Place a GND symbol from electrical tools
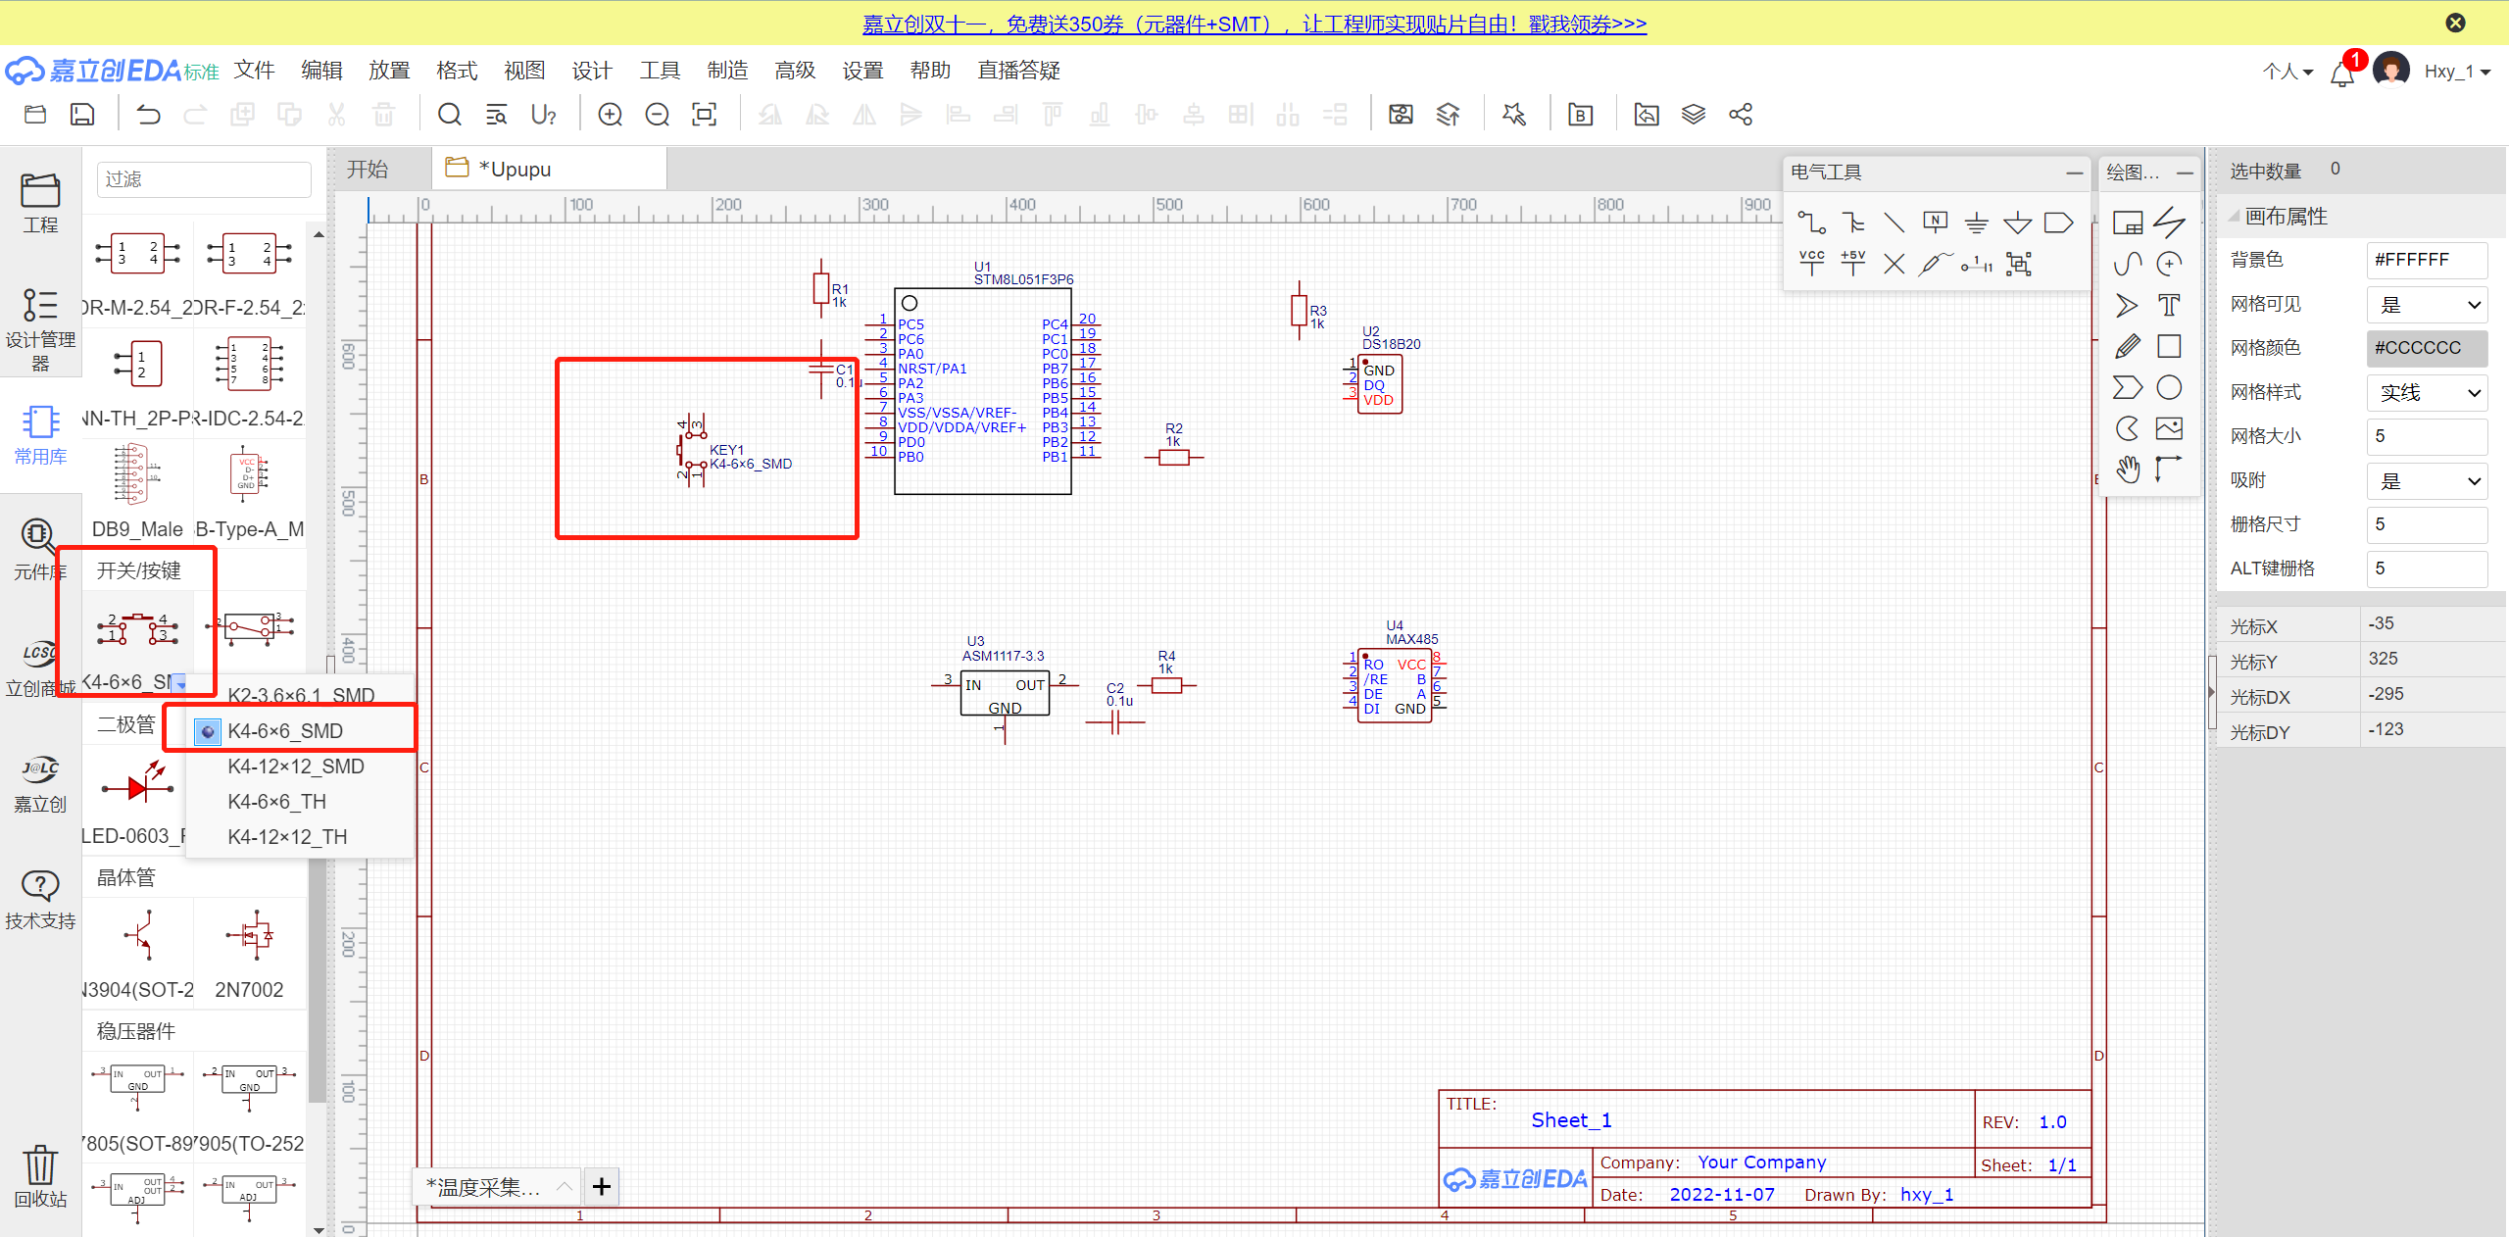The height and width of the screenshot is (1237, 2509). click(x=1976, y=223)
